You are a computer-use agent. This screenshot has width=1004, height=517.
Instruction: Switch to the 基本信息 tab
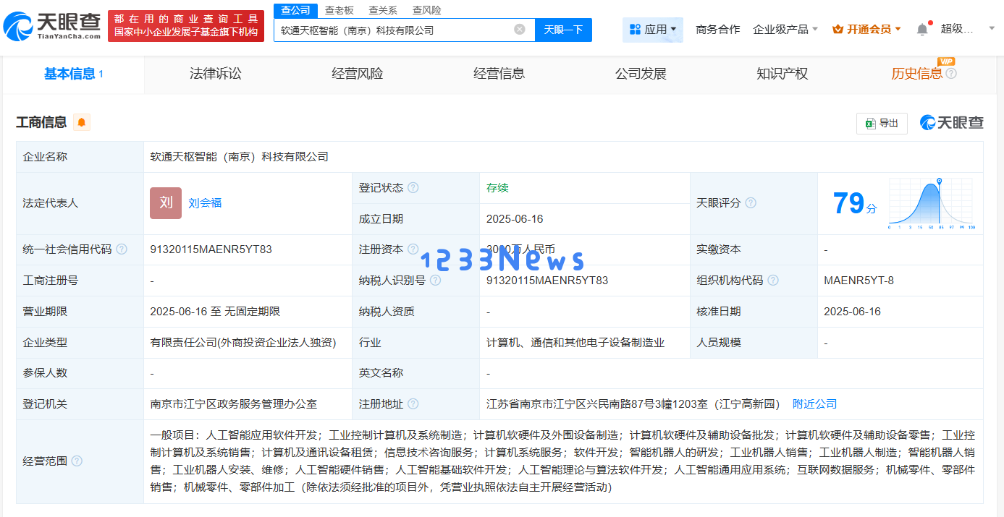click(73, 74)
